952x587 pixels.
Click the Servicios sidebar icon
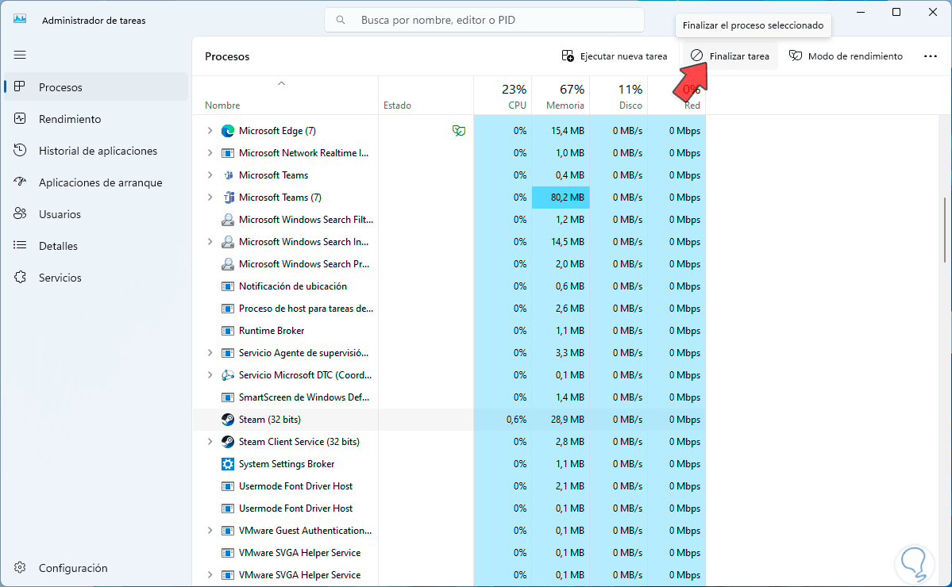20,277
